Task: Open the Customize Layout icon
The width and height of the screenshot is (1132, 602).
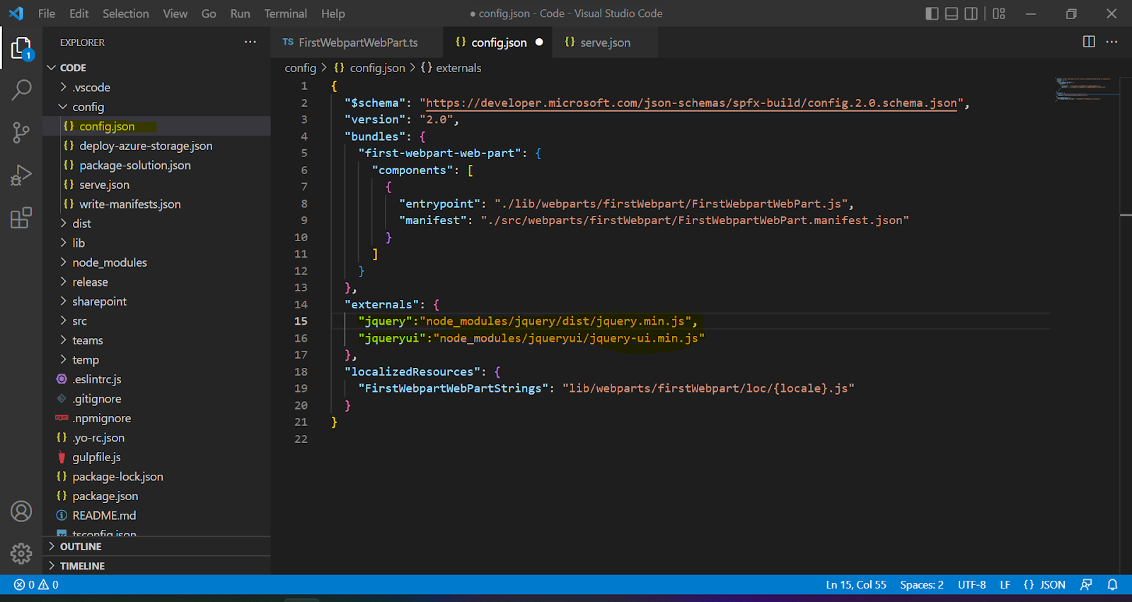Action: [999, 13]
